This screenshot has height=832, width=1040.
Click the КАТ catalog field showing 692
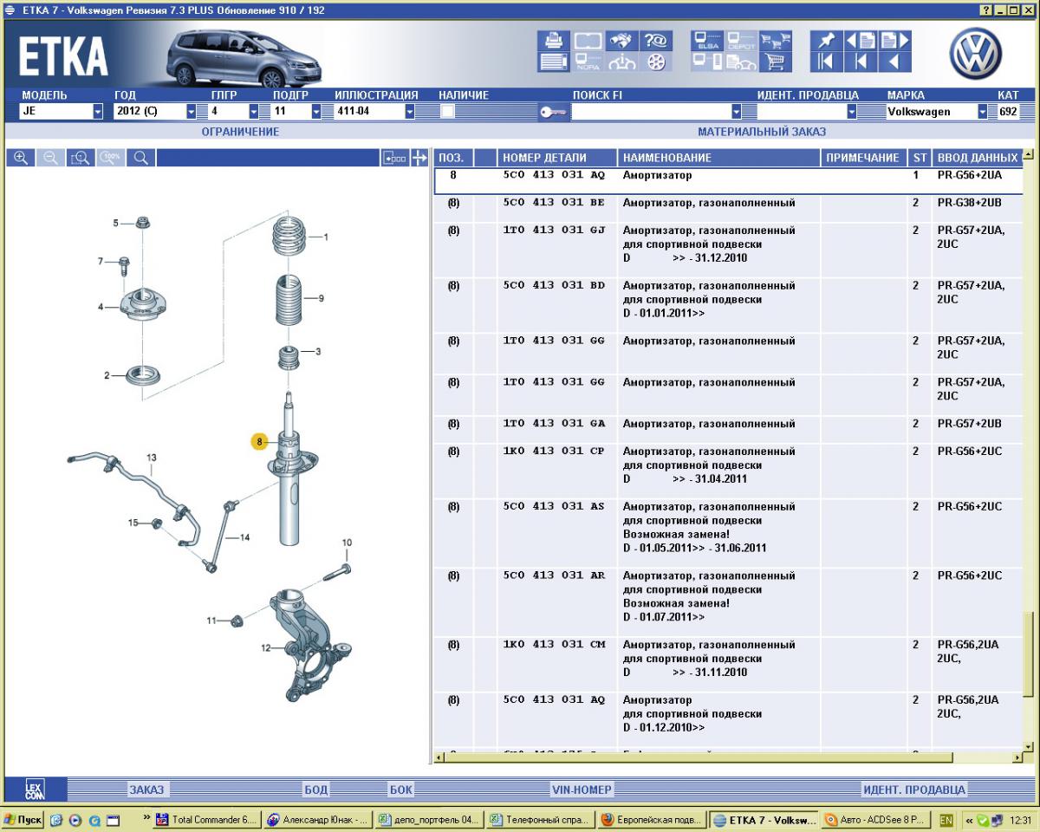[x=1009, y=111]
